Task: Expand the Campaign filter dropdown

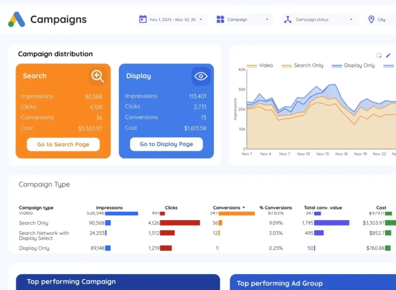Action: [x=267, y=20]
